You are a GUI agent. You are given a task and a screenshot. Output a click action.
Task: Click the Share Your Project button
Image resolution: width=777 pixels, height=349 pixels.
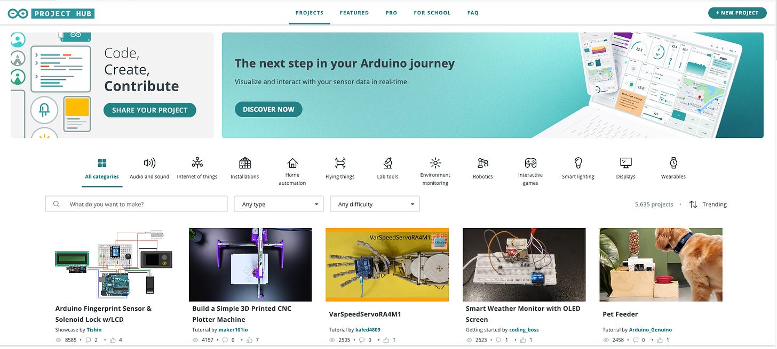(150, 110)
